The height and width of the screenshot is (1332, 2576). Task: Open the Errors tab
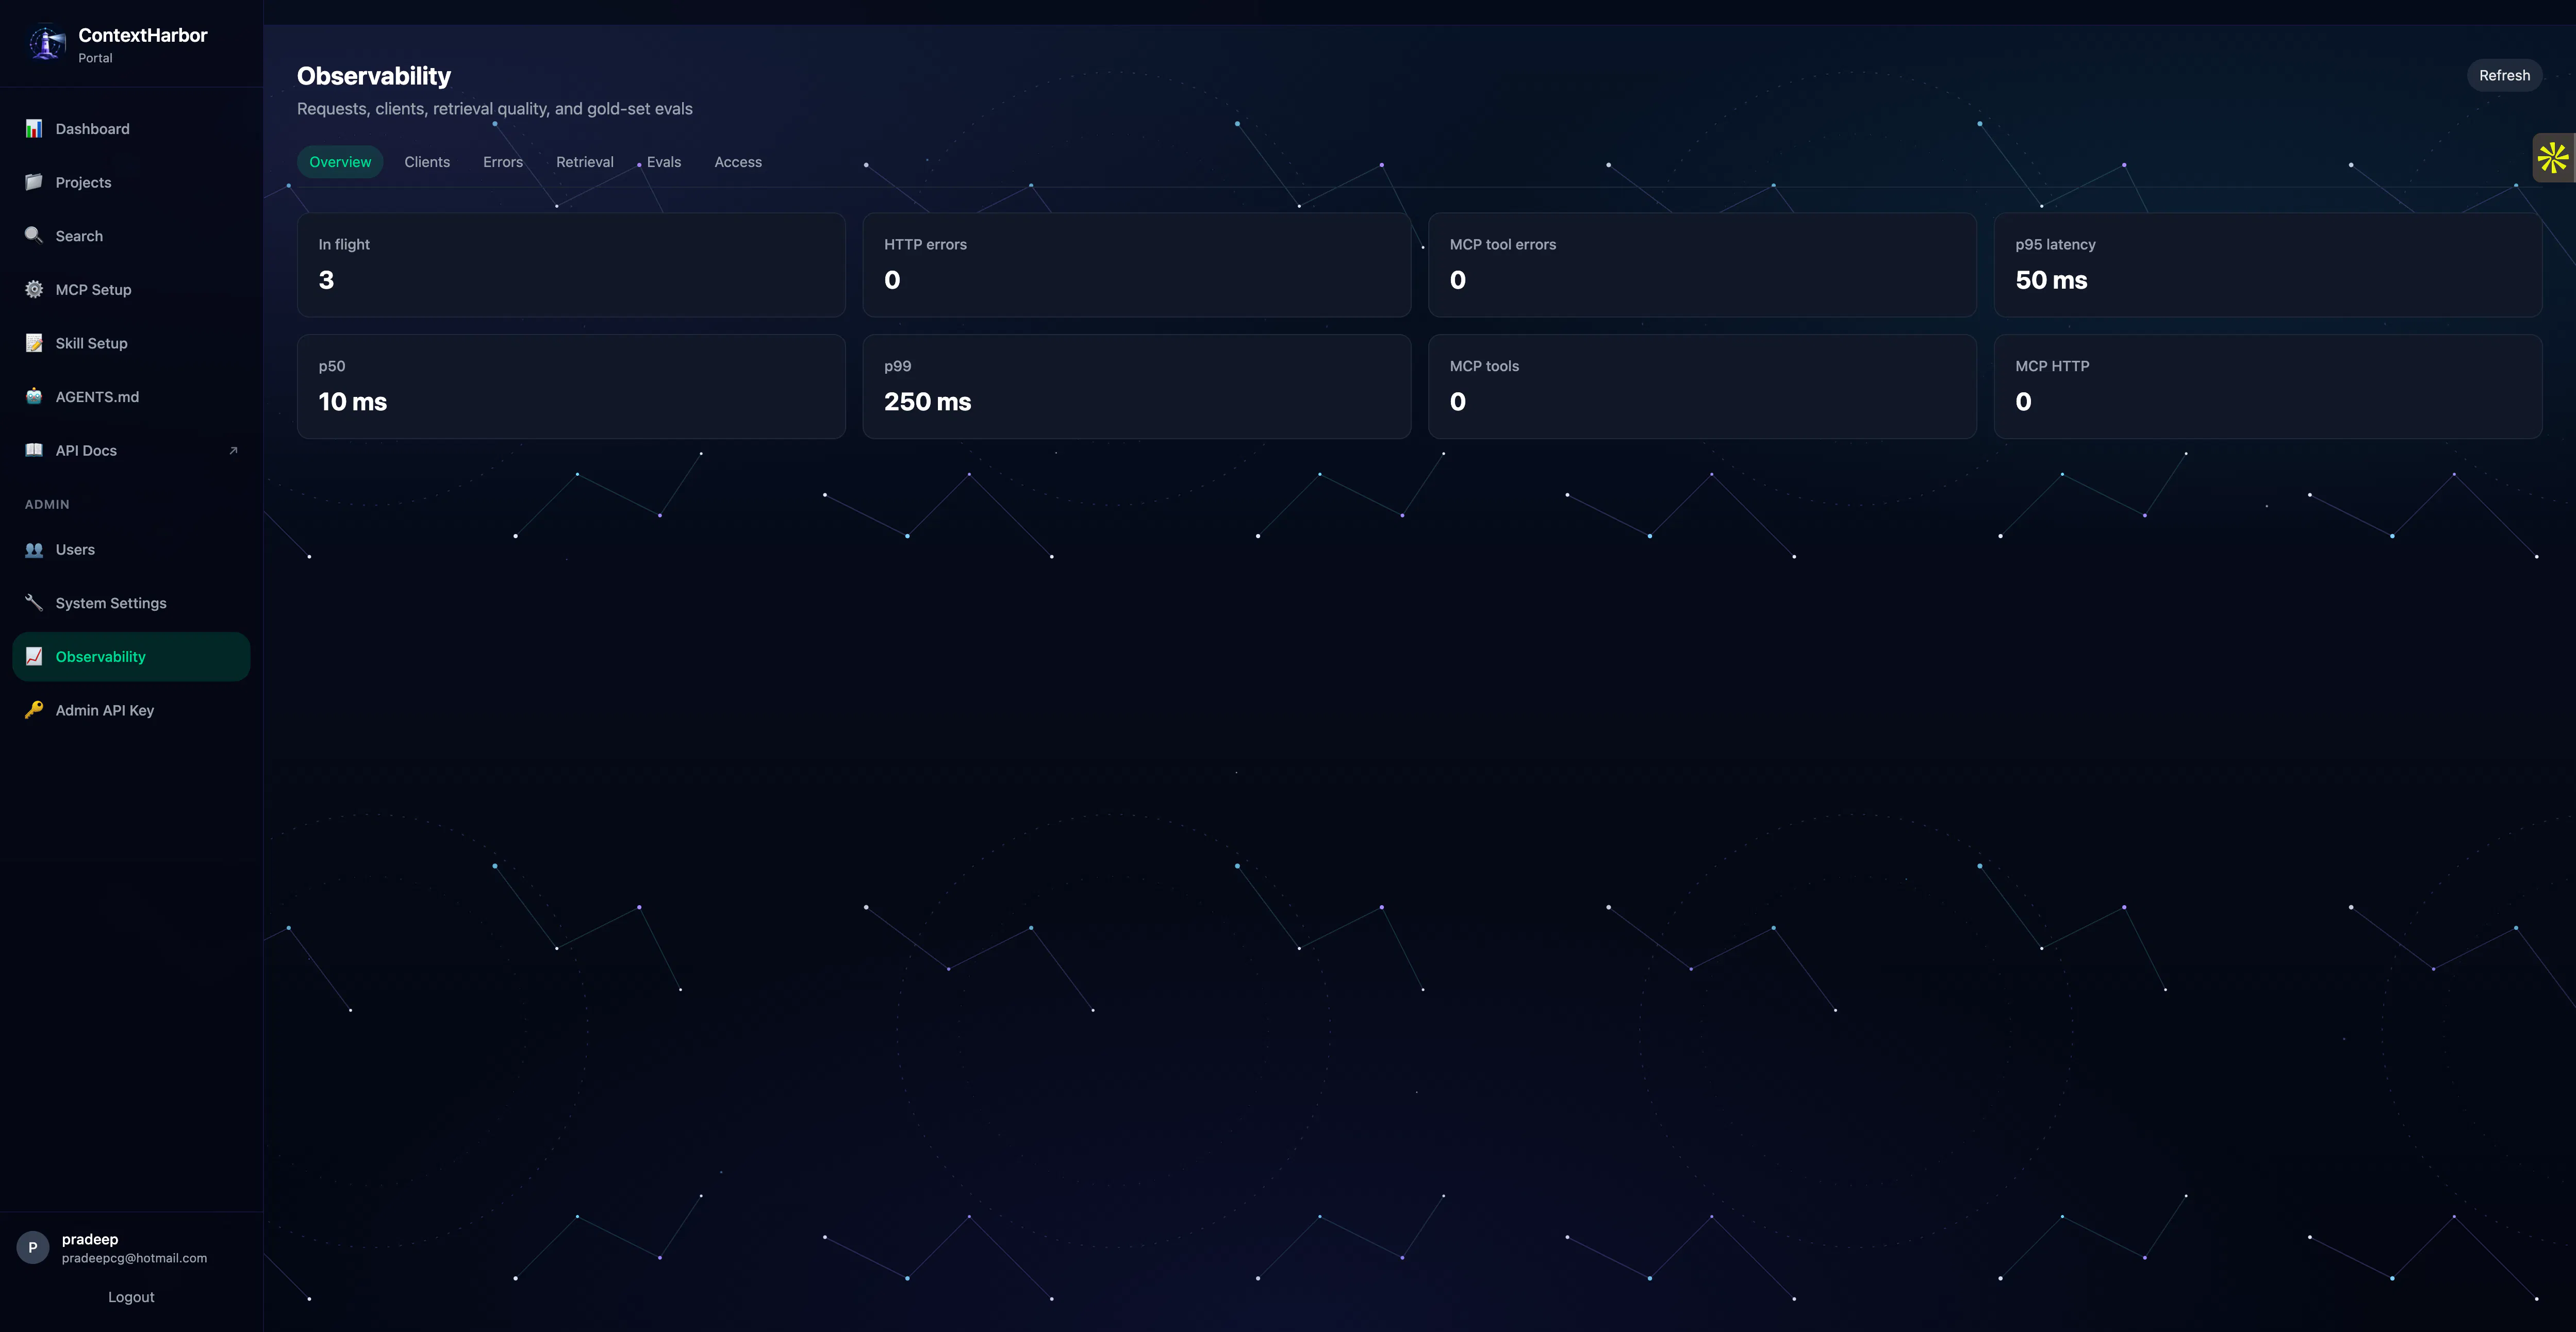tap(503, 162)
